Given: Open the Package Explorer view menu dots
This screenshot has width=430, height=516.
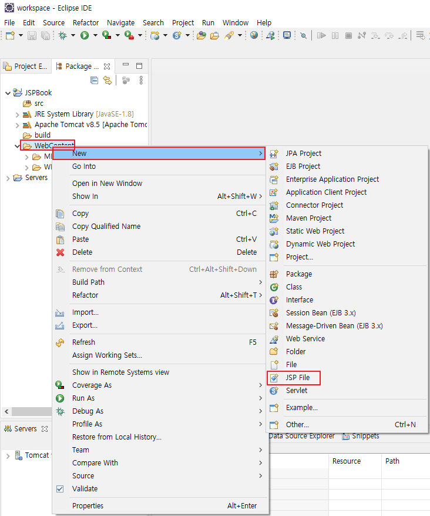Looking at the screenshot, I should tap(141, 80).
